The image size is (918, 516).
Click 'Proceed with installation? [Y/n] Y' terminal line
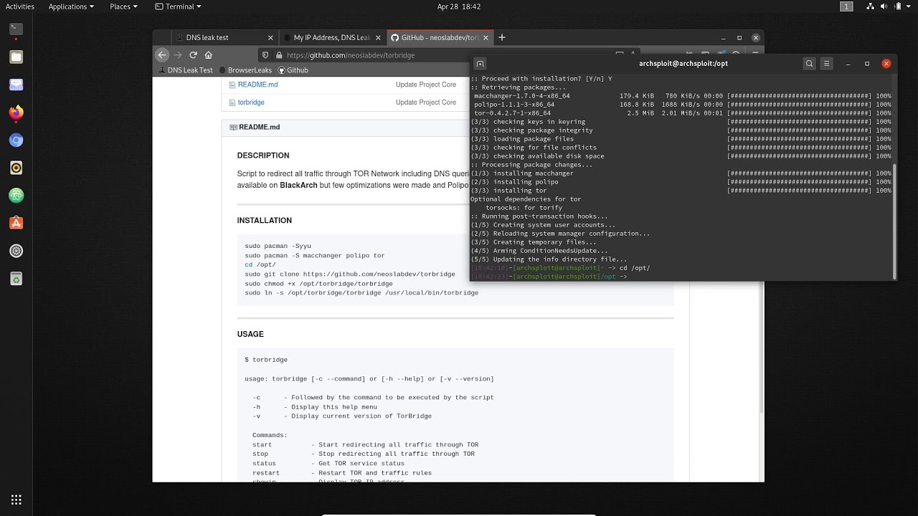(x=543, y=79)
